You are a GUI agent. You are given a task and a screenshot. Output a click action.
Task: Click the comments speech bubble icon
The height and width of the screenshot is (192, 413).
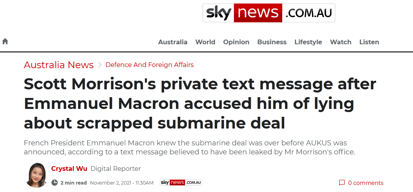342,183
